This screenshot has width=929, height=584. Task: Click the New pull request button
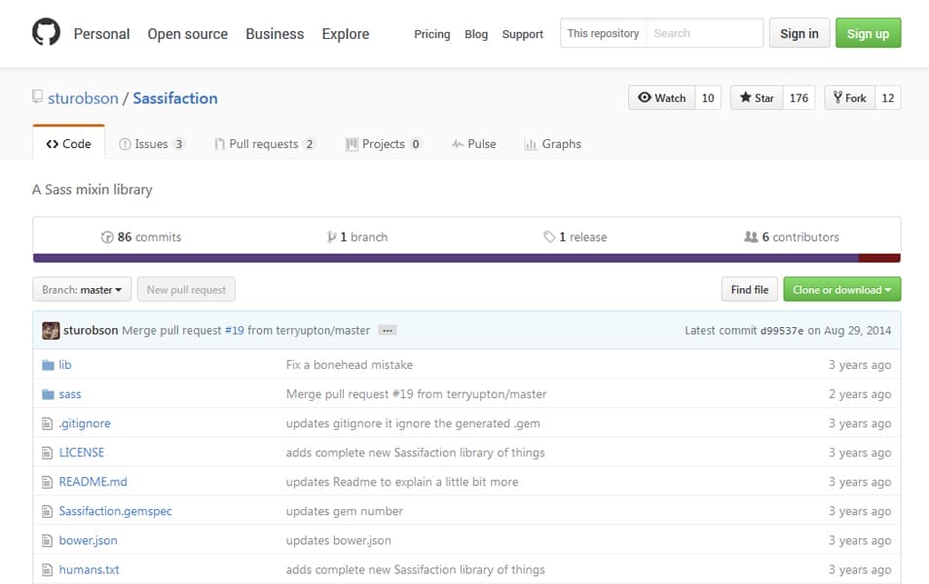[x=186, y=290]
